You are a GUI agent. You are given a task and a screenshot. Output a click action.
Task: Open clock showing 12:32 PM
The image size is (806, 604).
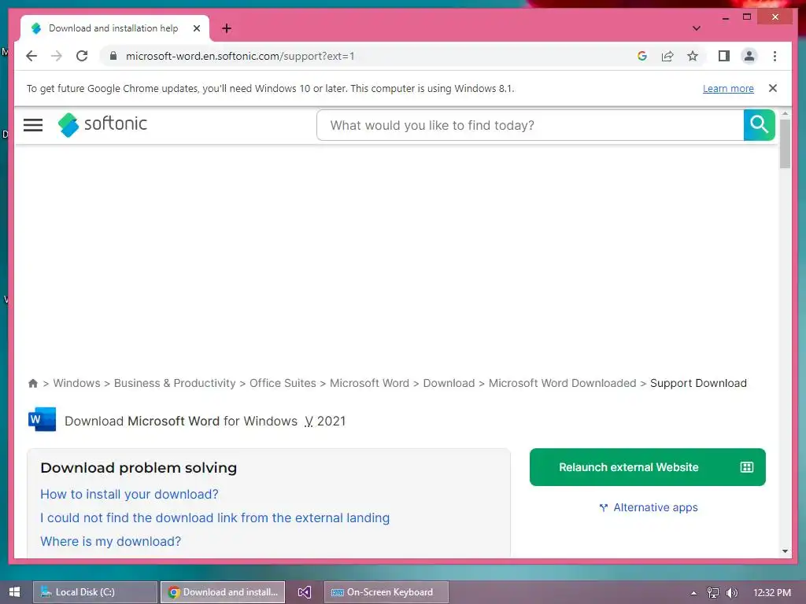(771, 592)
